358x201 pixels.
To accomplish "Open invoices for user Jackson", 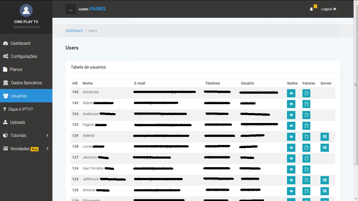I will (306, 159).
